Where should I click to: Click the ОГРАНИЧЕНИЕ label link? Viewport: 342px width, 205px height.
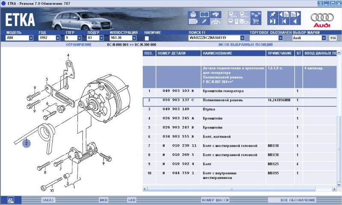(79, 45)
